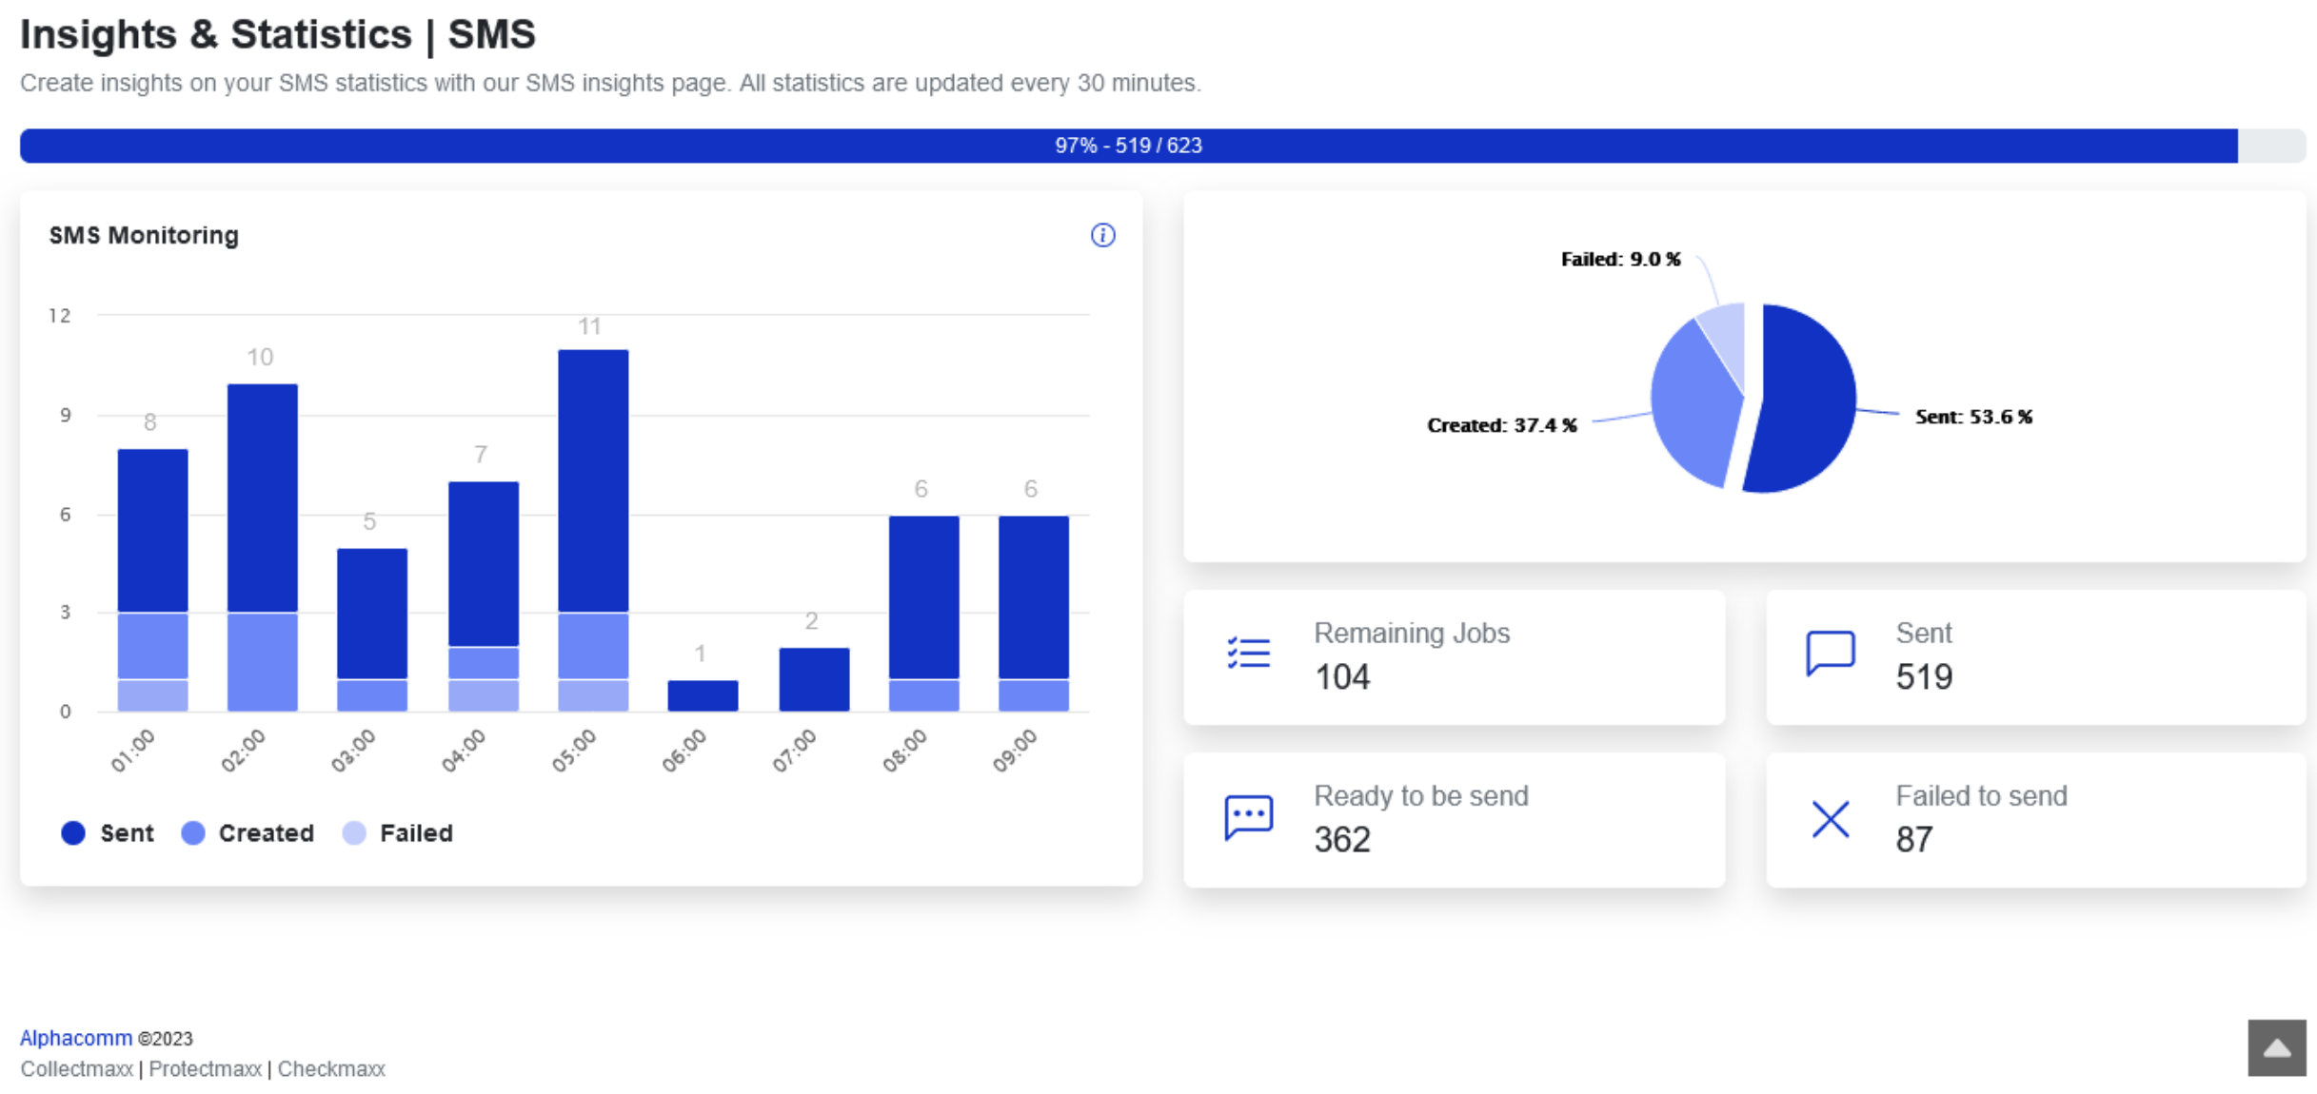Open the Protectmaxx page
Screen dimensions: 2317x1094
204,1068
